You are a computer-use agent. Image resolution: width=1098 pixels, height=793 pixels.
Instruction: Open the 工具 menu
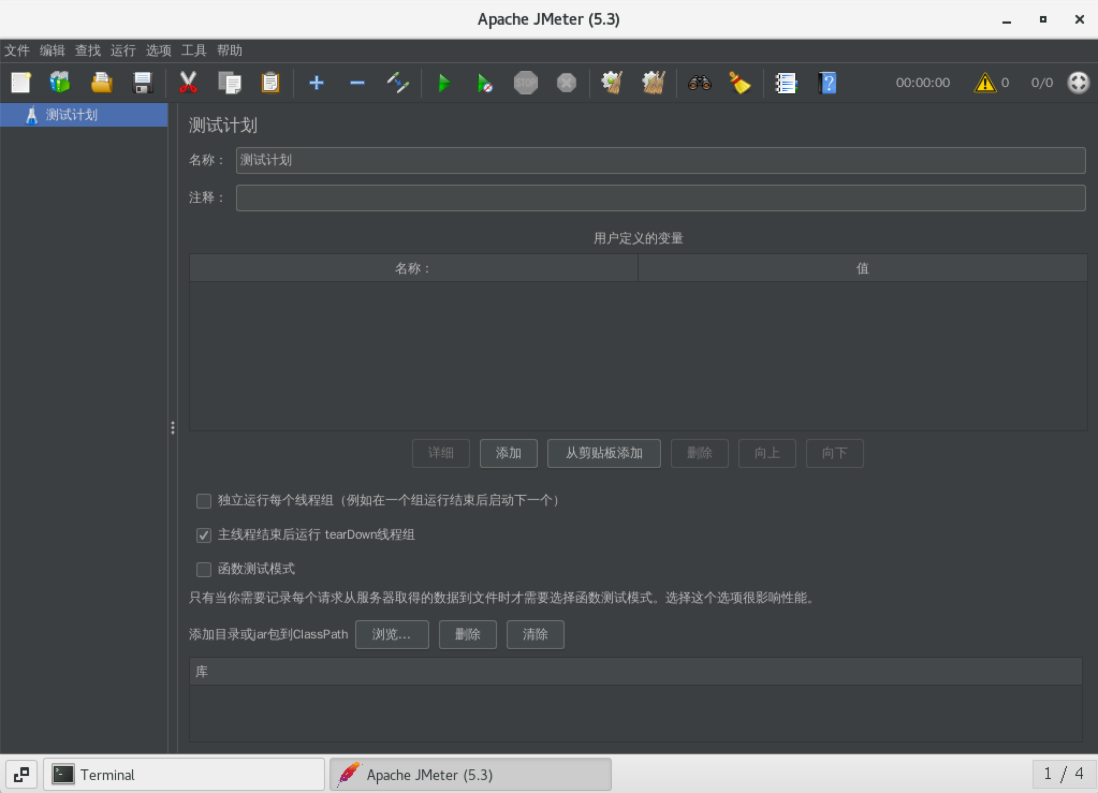[194, 50]
